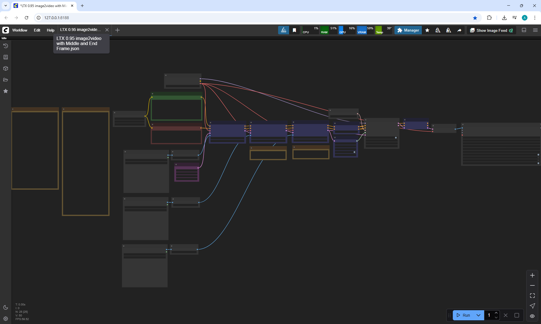Expand the Run button dropdown arrow
This screenshot has width=541, height=324.
click(478, 315)
